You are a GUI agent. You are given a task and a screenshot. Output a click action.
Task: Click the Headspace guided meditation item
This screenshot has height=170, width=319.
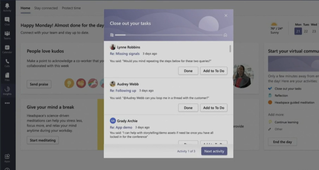coord(294,102)
